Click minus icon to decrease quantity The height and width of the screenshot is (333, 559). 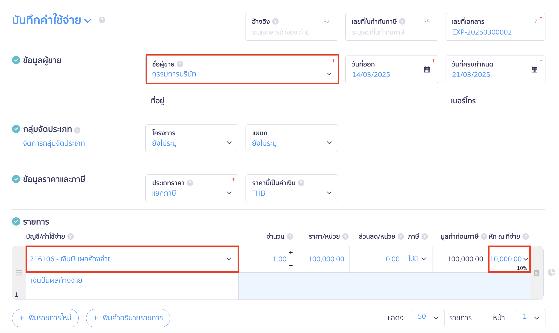pyautogui.click(x=291, y=266)
